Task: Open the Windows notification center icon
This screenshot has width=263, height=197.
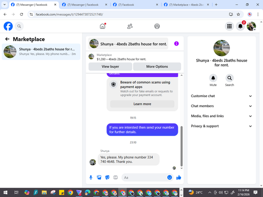Action: [256, 192]
